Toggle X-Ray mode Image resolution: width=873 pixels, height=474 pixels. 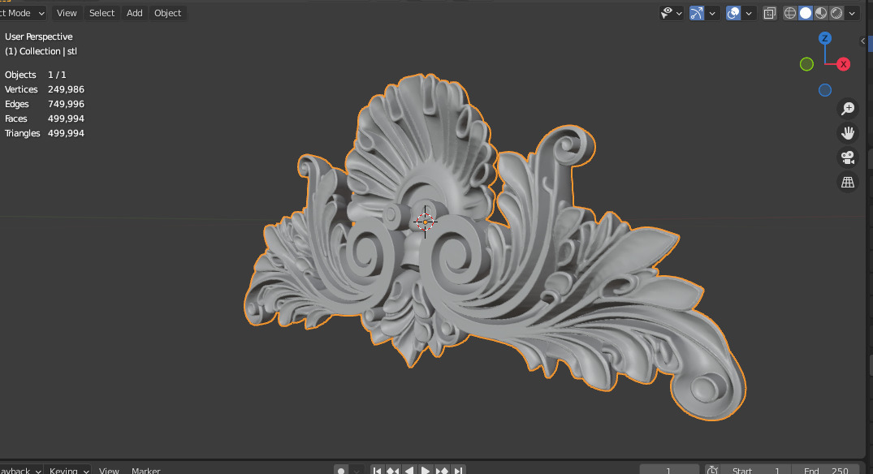coord(769,13)
